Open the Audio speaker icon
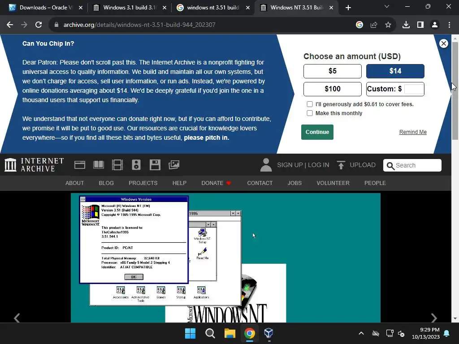 click(136, 165)
